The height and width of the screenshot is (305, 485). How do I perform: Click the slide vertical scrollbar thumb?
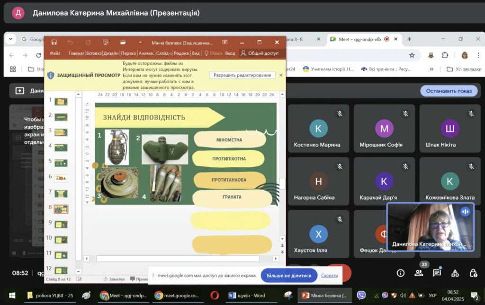282,183
